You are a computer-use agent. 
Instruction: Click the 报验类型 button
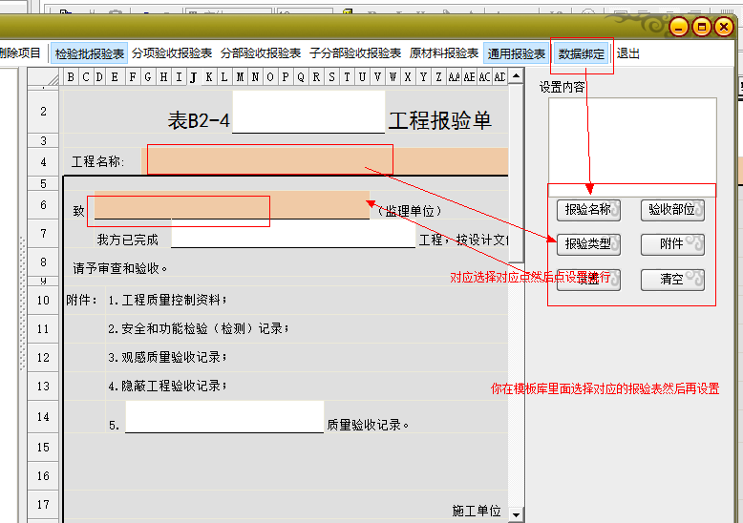(x=588, y=244)
